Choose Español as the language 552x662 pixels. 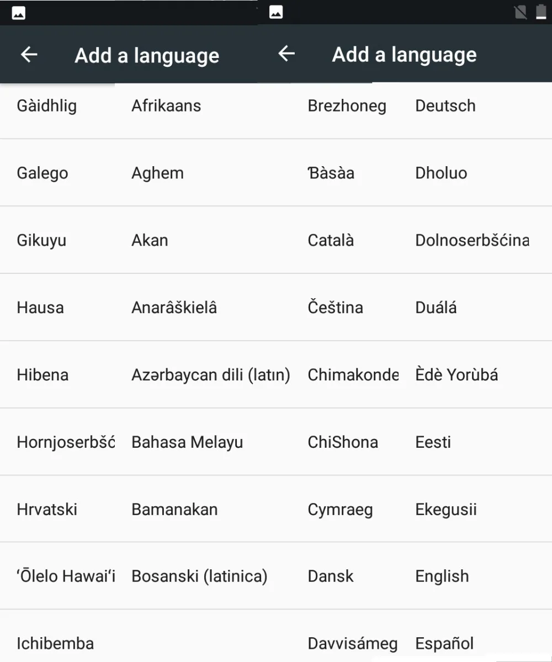(444, 643)
